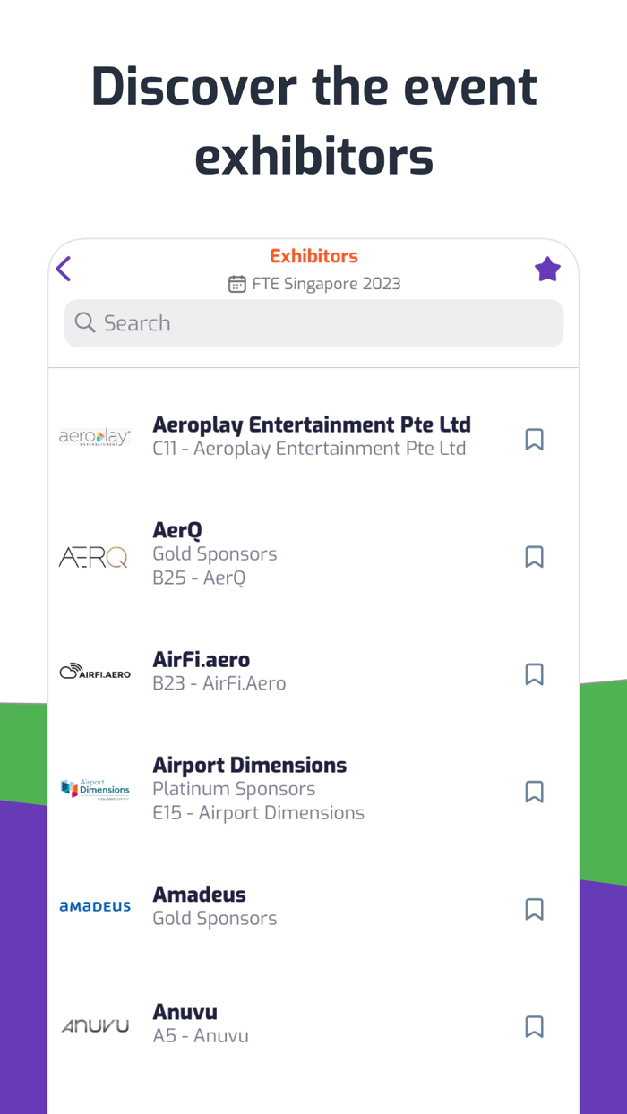Bookmark Airport Dimensions exhibitor
Screen dimensions: 627x1114
pos(534,792)
